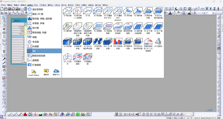
Task: Select the 3D 瀑布图 waterfall template
Action: click(x=68, y=27)
